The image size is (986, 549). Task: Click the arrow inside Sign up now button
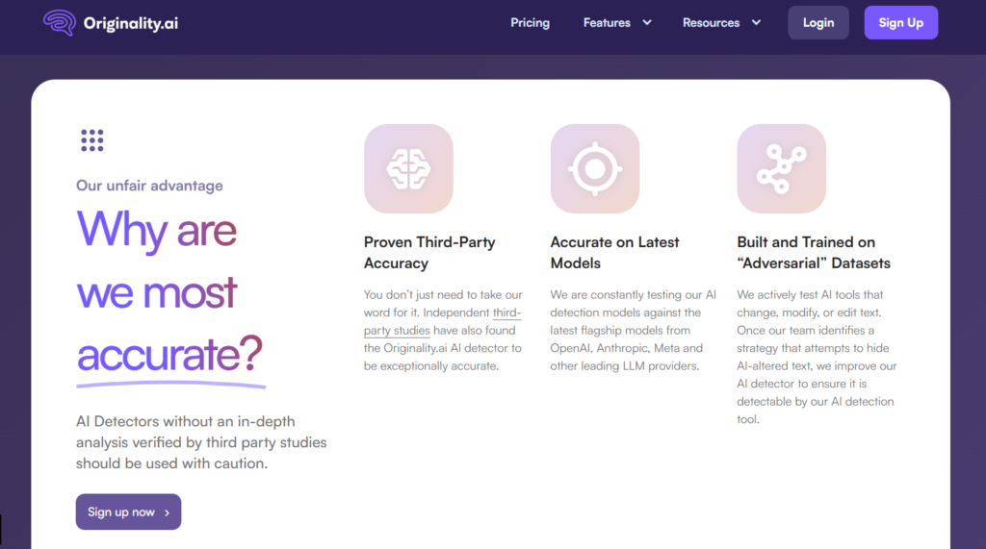coord(167,512)
